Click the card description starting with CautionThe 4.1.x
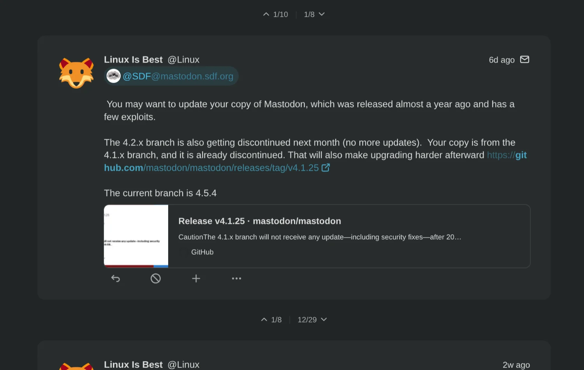Screen dimensions: 584x370 pos(320,237)
